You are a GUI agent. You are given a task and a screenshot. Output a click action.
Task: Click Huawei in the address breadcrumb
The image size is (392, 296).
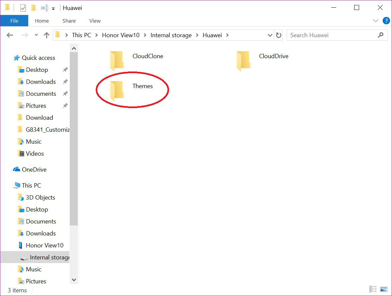pos(212,35)
